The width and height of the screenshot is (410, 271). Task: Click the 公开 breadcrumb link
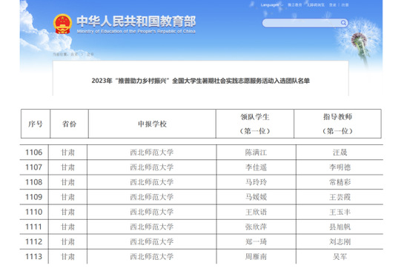(90, 54)
